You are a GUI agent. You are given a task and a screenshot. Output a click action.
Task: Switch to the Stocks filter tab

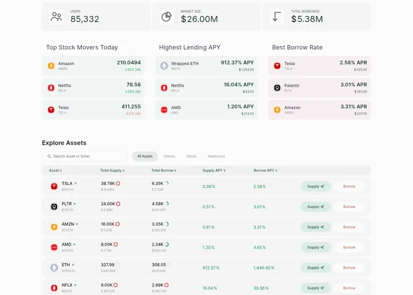click(191, 156)
